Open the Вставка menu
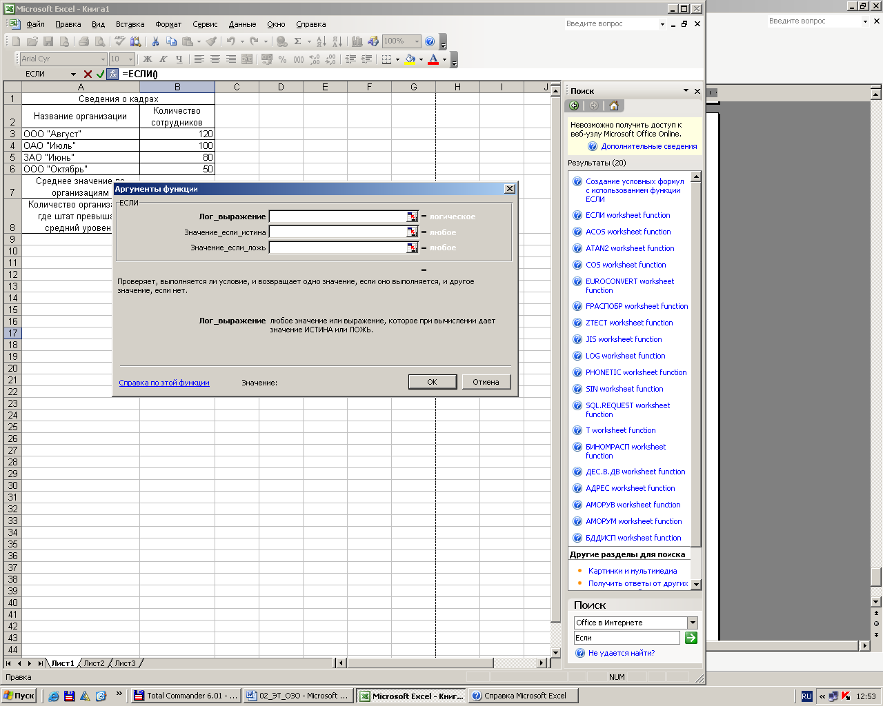 tap(130, 24)
